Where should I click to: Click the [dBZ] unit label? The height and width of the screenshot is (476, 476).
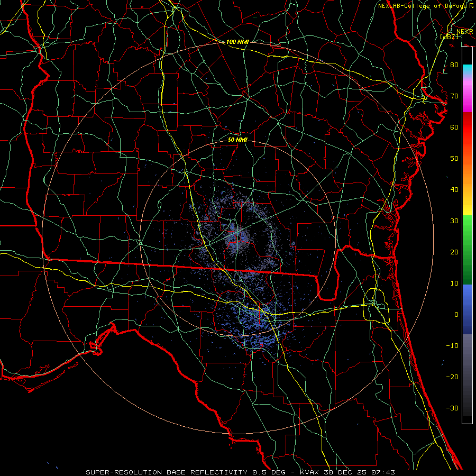450,36
